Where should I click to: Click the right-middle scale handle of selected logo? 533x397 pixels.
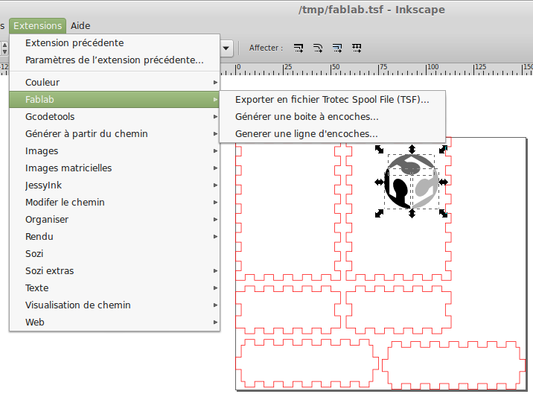[x=443, y=182]
